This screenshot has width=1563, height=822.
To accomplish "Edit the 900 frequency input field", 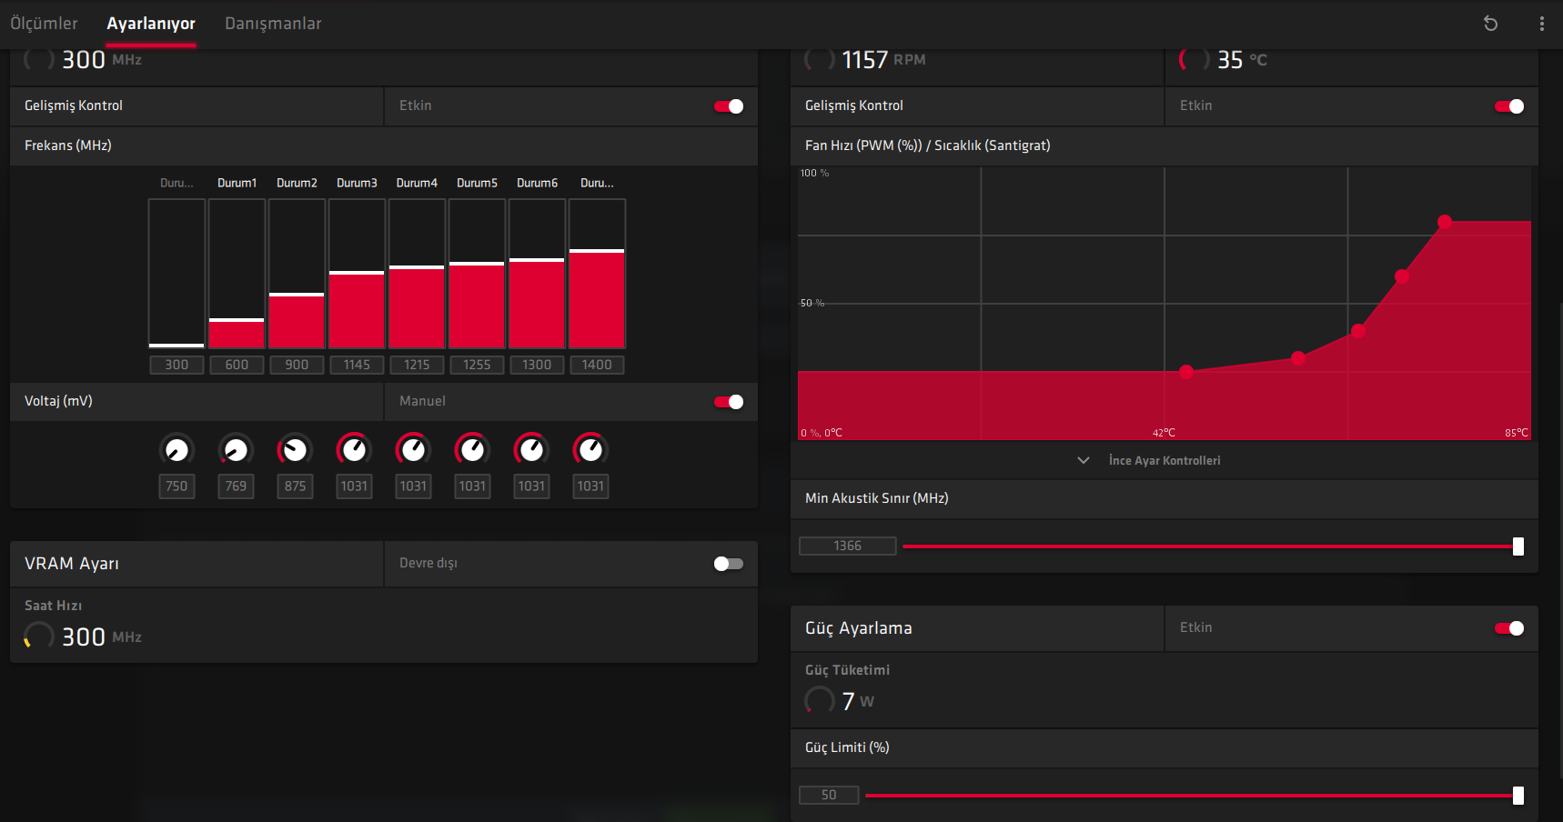I will coord(297,365).
